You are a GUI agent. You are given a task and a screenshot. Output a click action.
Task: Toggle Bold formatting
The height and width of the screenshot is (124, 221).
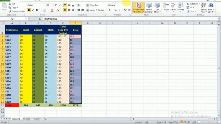tap(29, 10)
